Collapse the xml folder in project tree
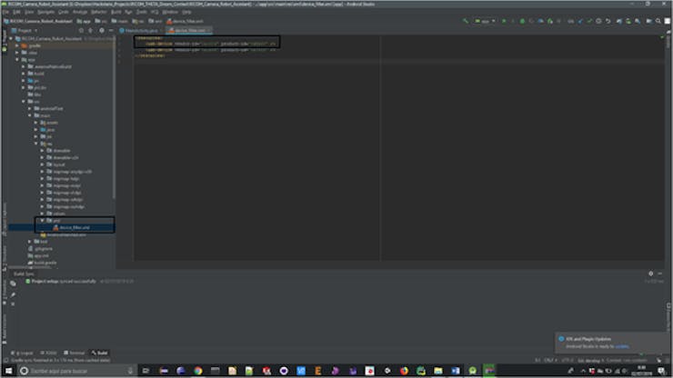Screen dimensions: 673x378 click(x=43, y=221)
